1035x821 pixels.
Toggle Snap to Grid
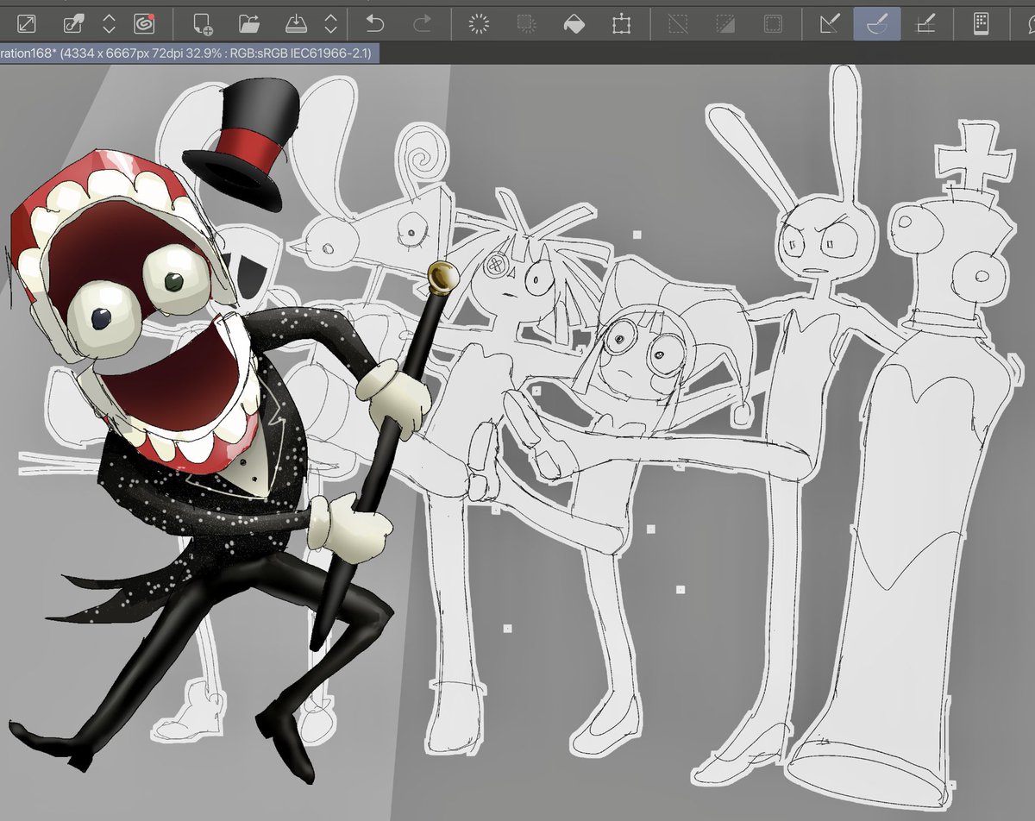tap(925, 23)
